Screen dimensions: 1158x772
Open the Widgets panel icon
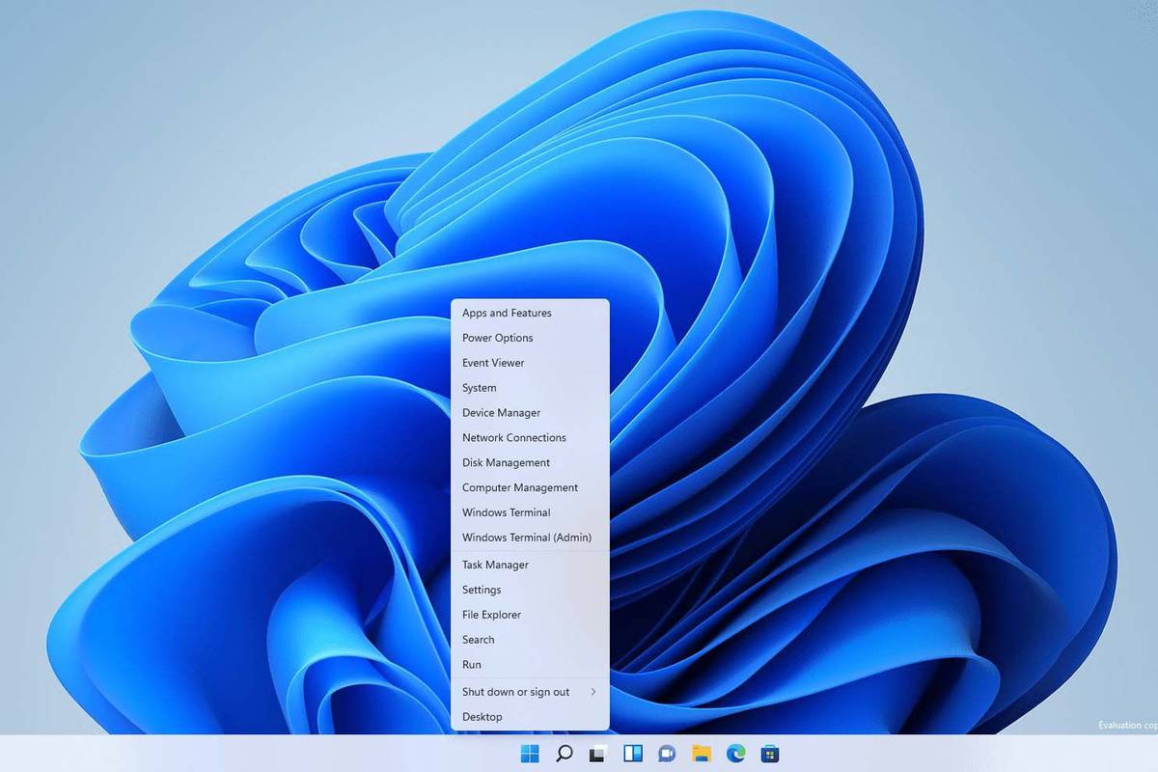(x=633, y=754)
